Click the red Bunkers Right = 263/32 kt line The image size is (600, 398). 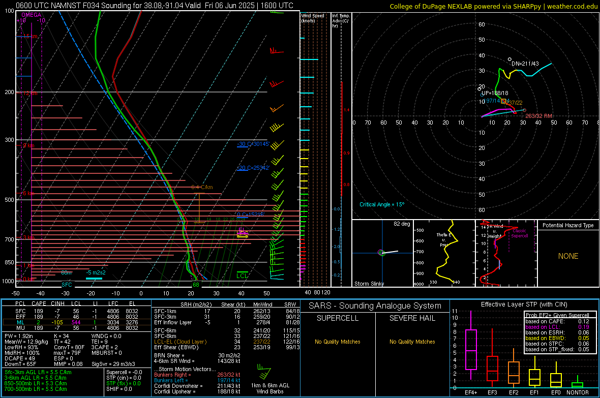point(197,375)
